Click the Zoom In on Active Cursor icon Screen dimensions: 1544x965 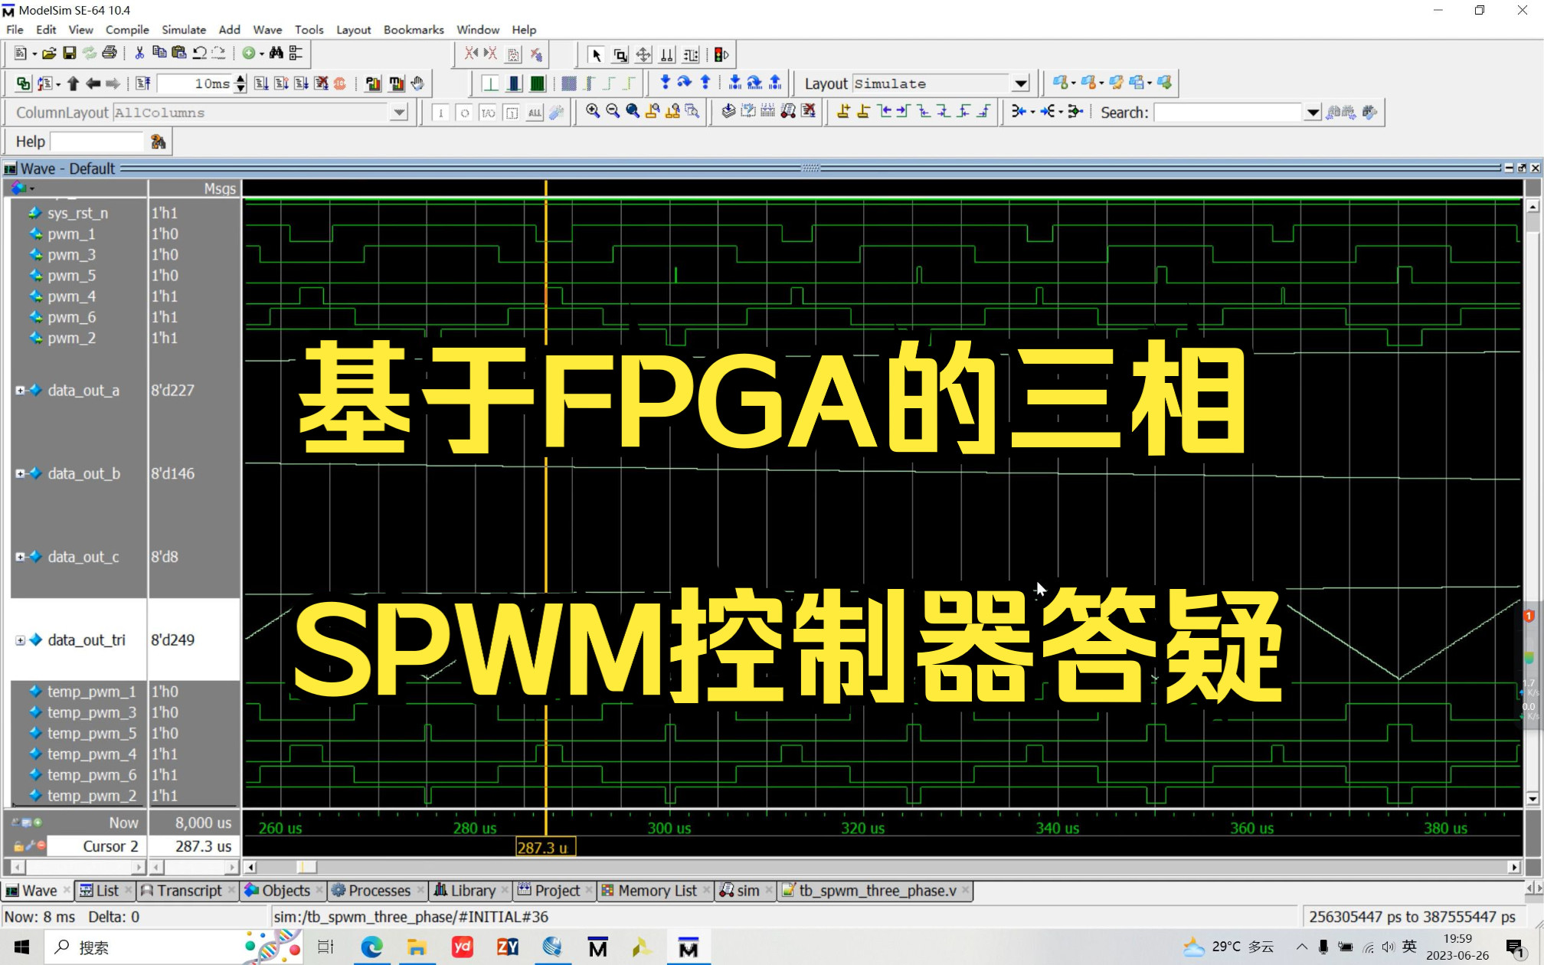click(653, 112)
